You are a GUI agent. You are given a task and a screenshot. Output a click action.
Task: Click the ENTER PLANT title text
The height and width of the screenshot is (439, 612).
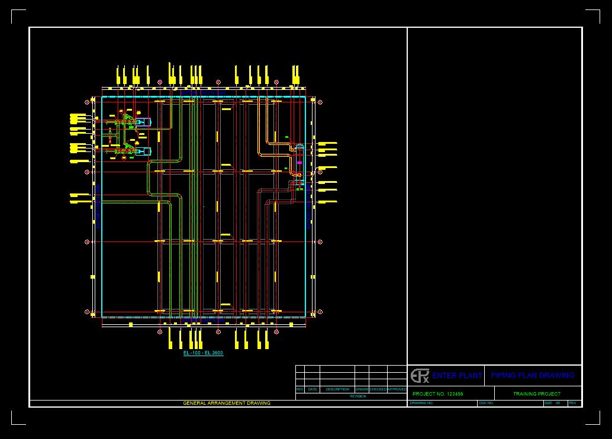[x=457, y=376]
